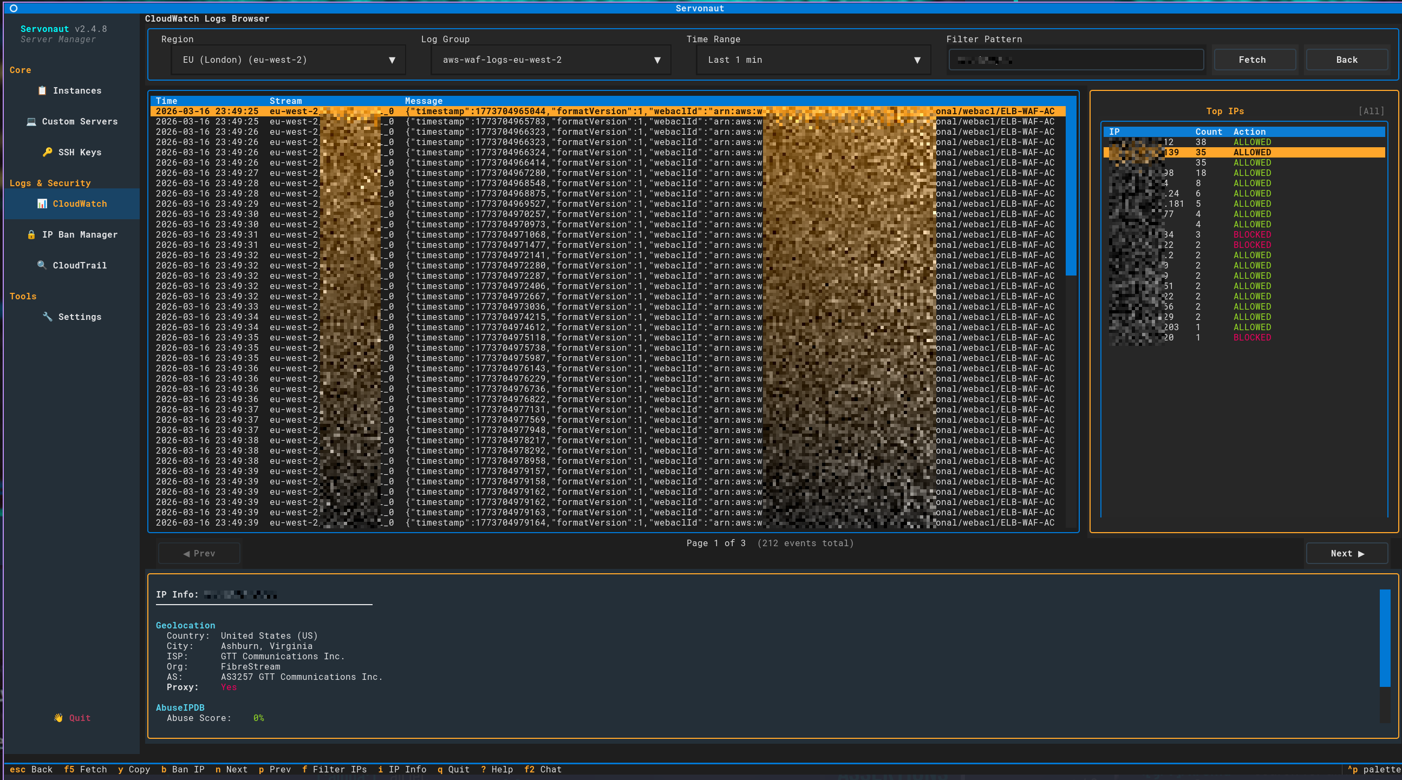Click the CloudWatch chart icon
This screenshot has height=780, width=1402.
point(42,204)
